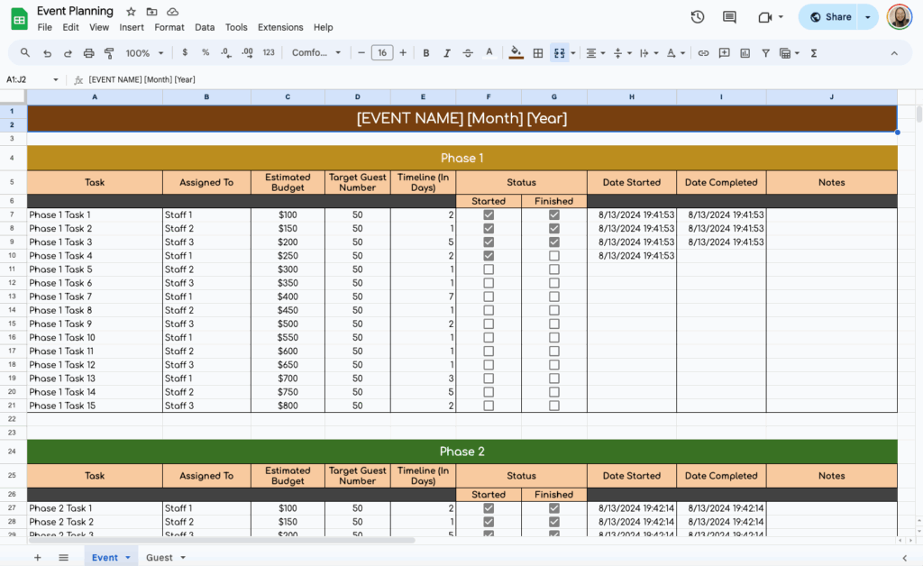Viewport: 923px width, 566px height.
Task: Expand the font family dropdown
Action: [316, 52]
